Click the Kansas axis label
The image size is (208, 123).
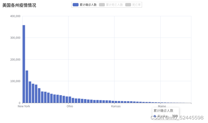point(116,106)
